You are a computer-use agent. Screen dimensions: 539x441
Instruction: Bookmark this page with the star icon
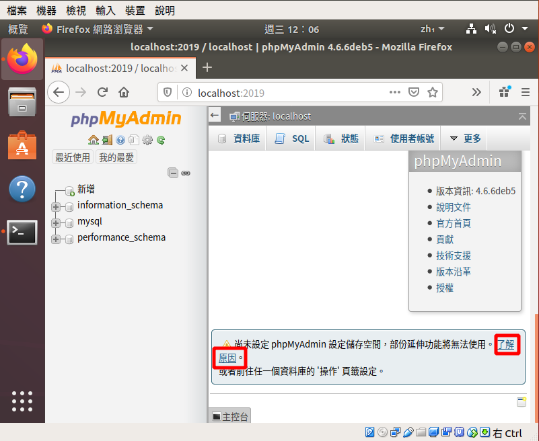433,92
